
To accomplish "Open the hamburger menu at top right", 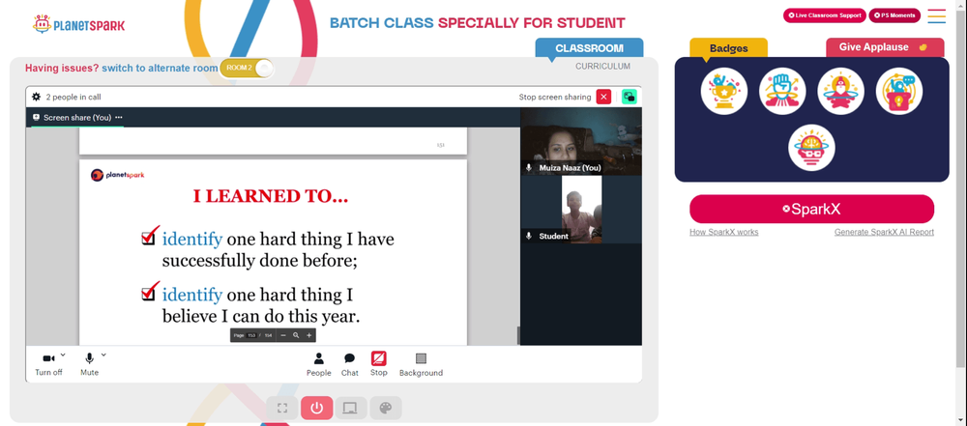I will pos(936,16).
